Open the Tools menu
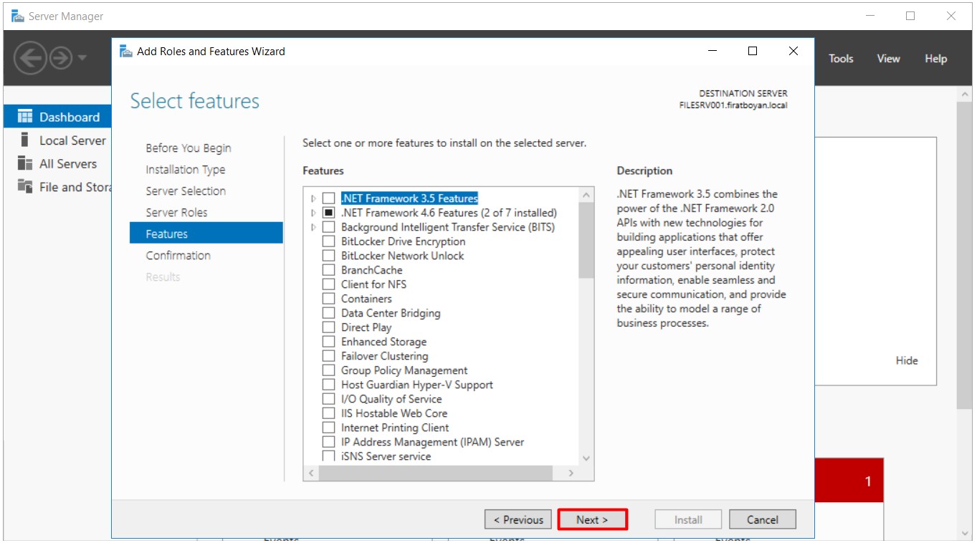Image resolution: width=977 pixels, height=543 pixels. point(841,59)
